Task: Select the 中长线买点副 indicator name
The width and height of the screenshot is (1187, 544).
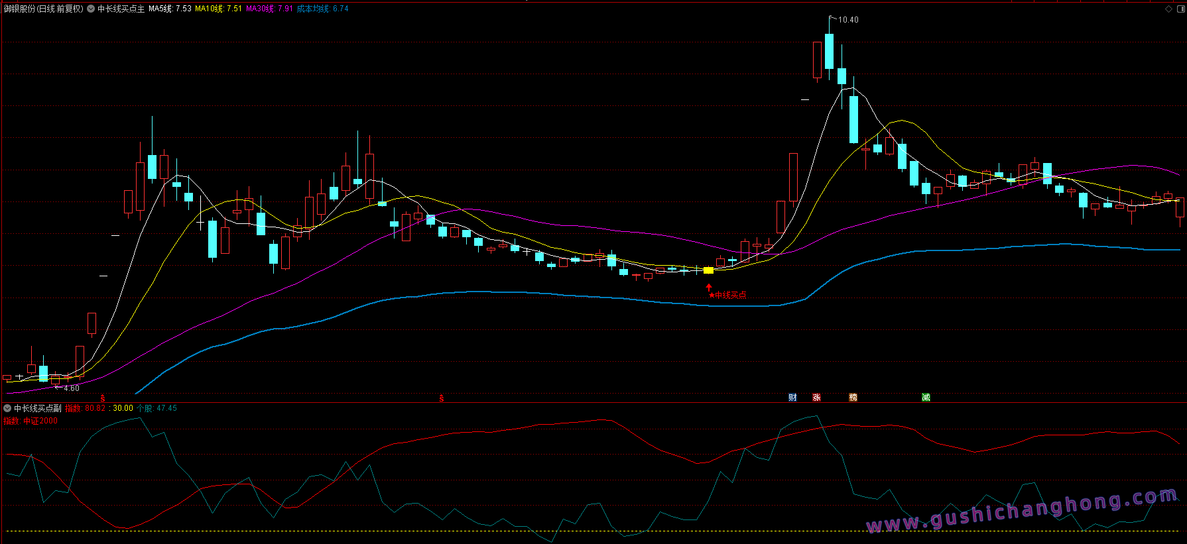Action: [38, 408]
